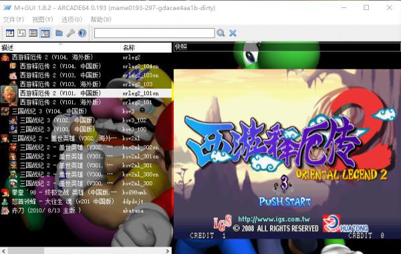The height and width of the screenshot is (254, 401).
Task: Click the name cell akatana
Action: click(x=133, y=211)
